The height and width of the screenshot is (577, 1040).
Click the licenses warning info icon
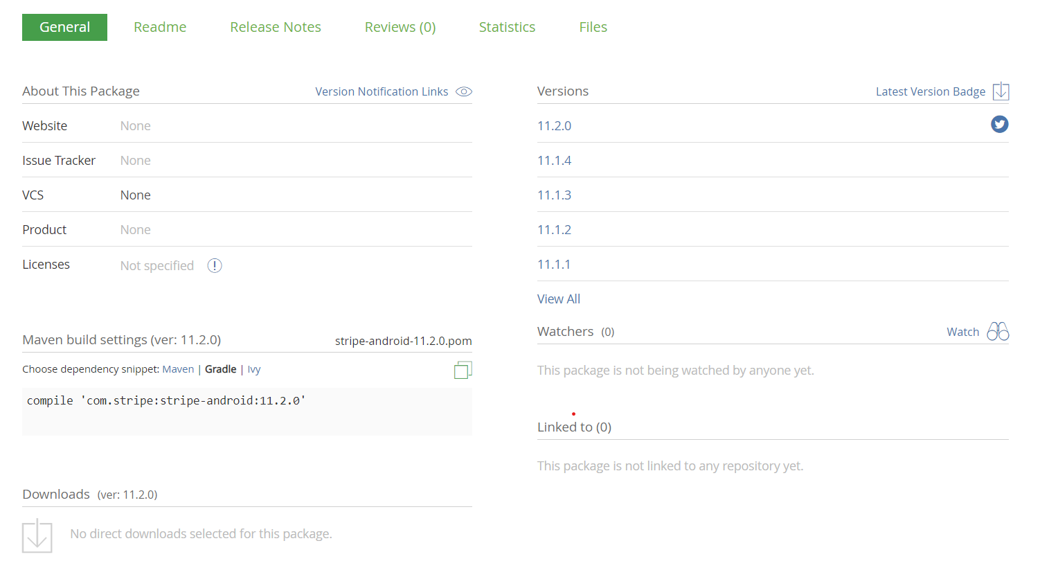(x=215, y=265)
